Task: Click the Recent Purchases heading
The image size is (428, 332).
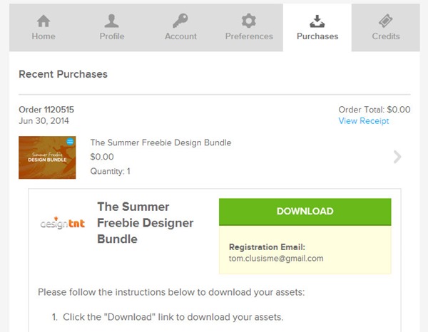Action: coord(63,74)
